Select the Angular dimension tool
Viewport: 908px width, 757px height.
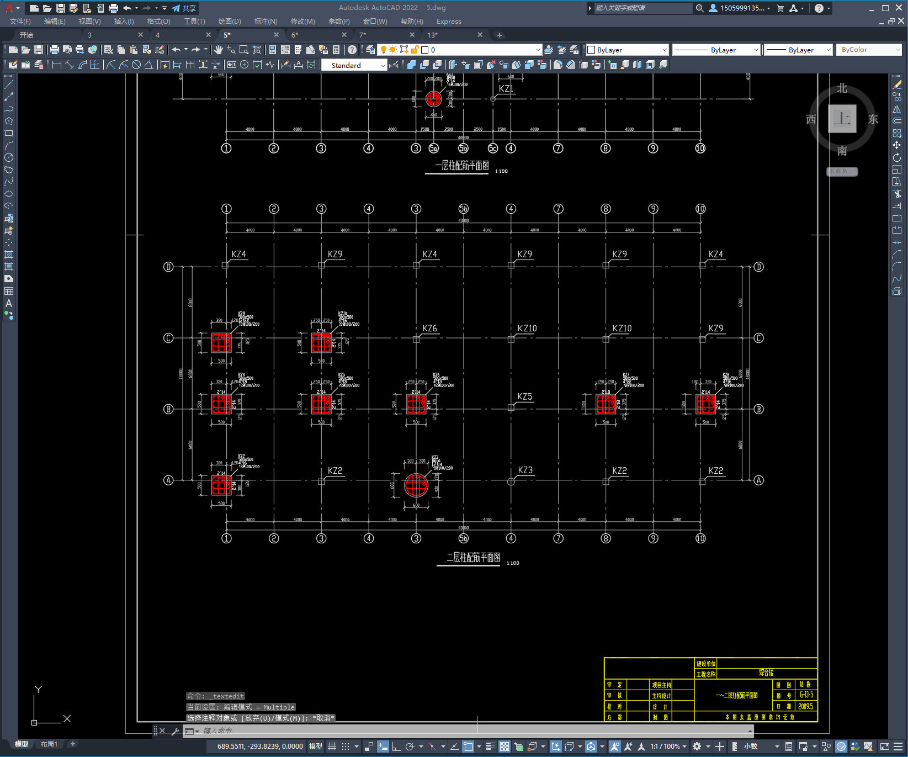tap(148, 65)
